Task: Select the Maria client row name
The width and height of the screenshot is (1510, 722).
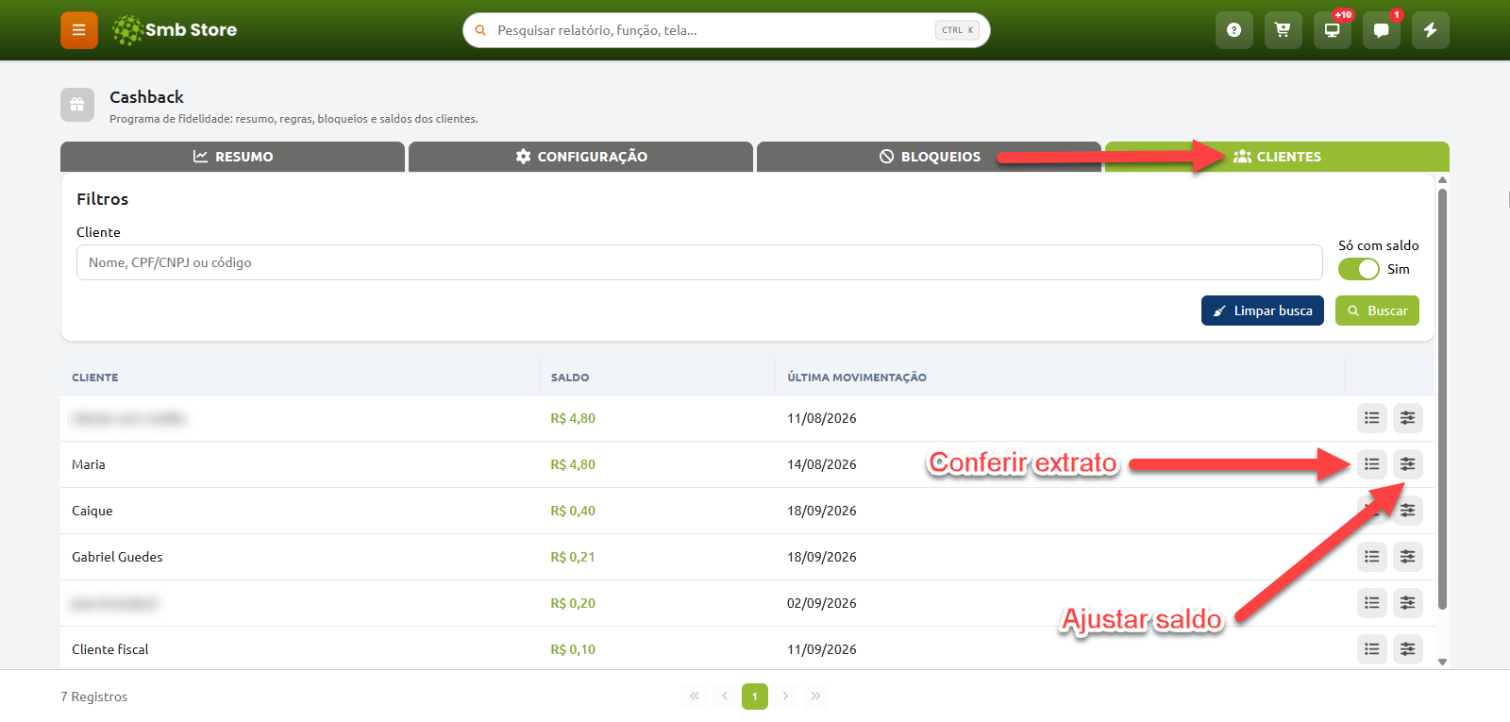Action: click(89, 464)
